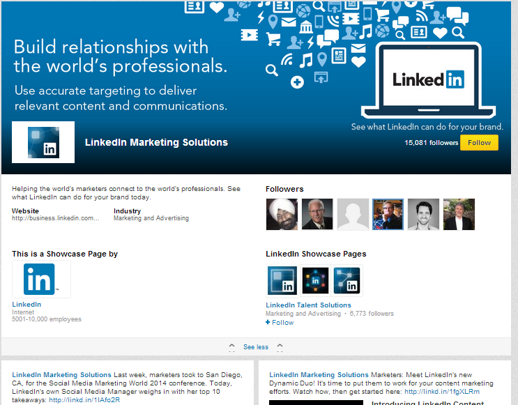Screen dimensions: 518x405
Task: Click the left caret beside See less
Action: point(232,347)
